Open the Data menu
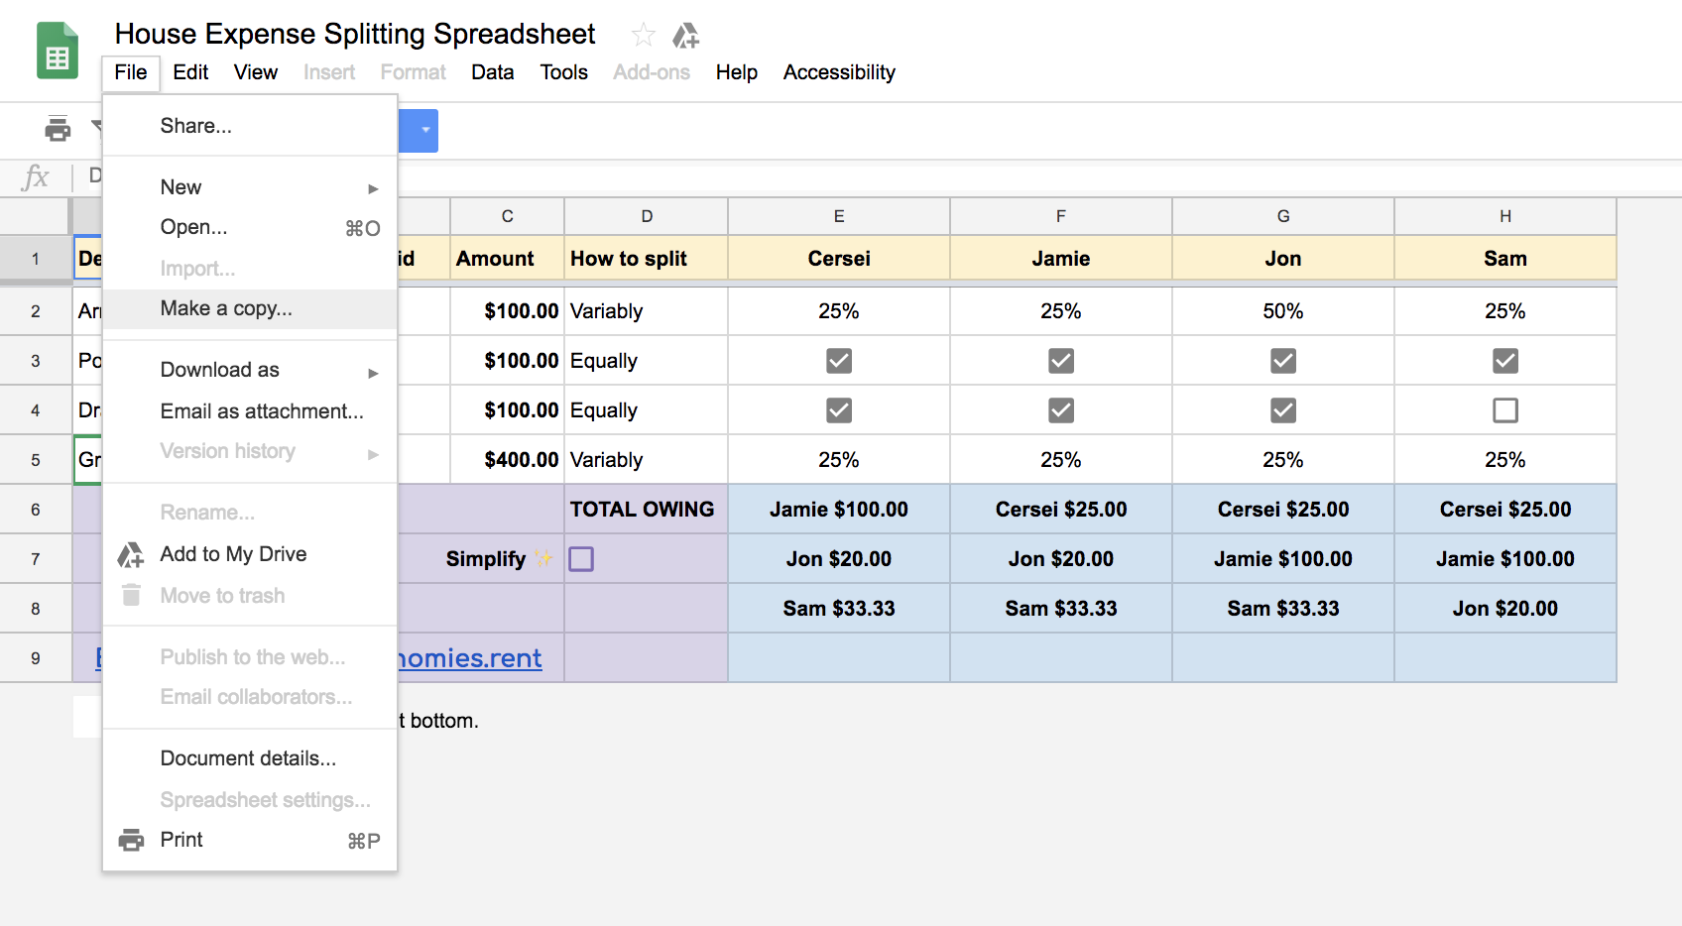The image size is (1682, 926). (492, 72)
